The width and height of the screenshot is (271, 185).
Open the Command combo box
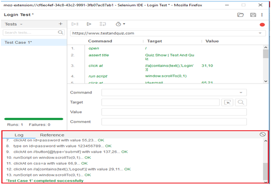(174, 92)
